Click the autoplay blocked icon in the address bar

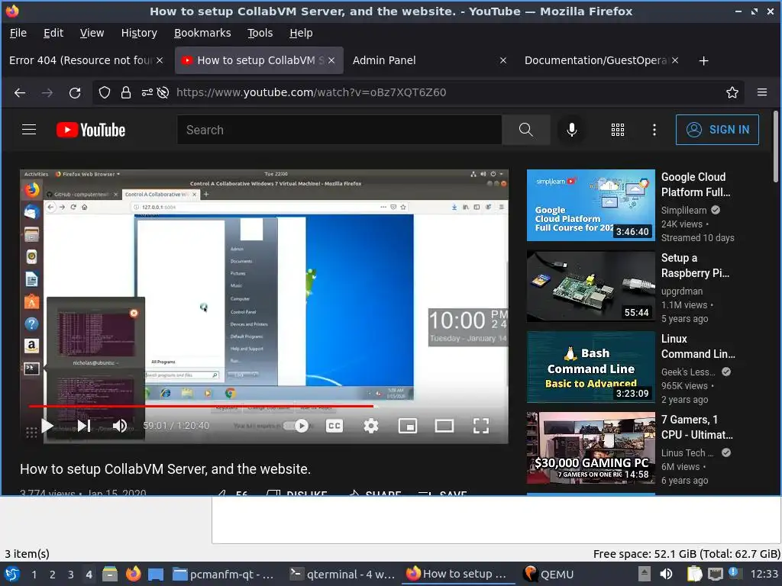pos(163,92)
